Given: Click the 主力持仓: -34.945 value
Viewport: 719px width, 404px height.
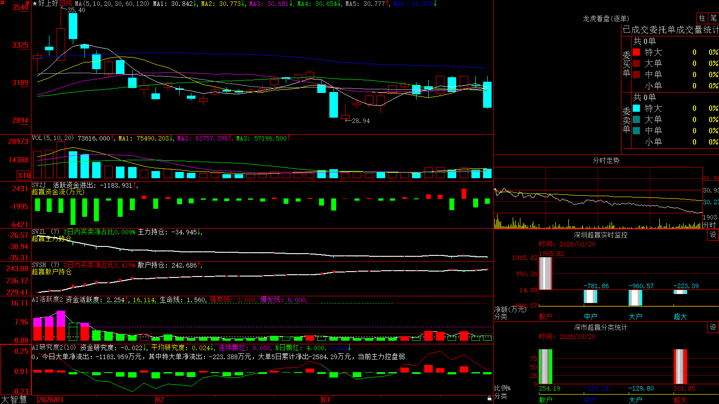Looking at the screenshot, I should tap(167, 232).
